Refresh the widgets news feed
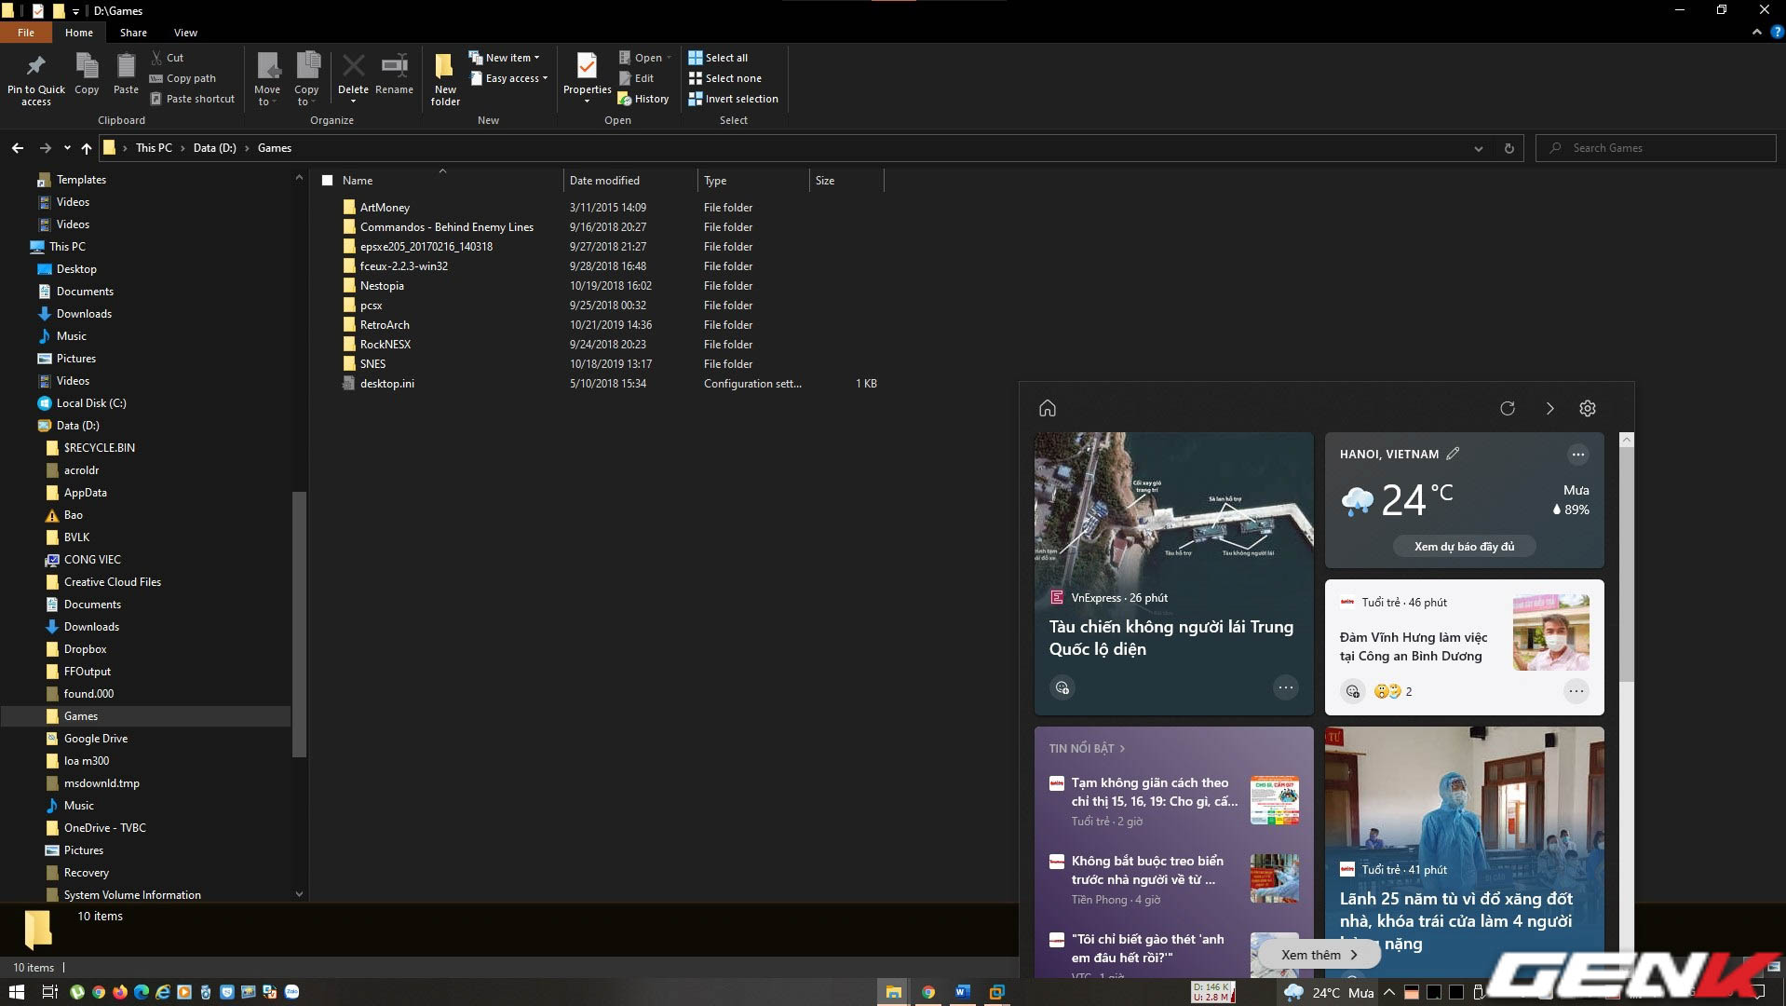The image size is (1786, 1006). tap(1508, 408)
